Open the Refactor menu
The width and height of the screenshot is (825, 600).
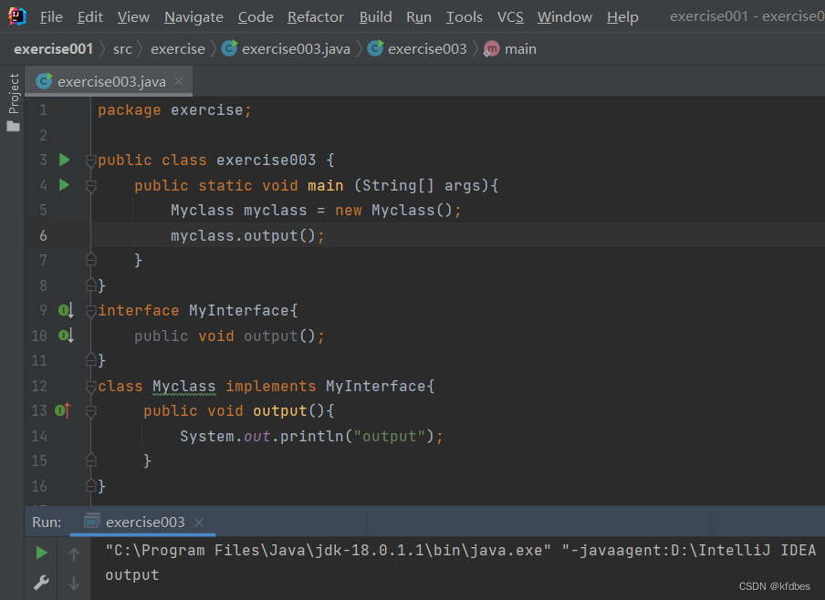316,17
